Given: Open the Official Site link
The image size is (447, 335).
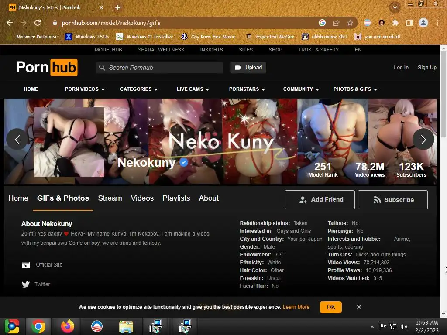Looking at the screenshot, I should [x=42, y=265].
